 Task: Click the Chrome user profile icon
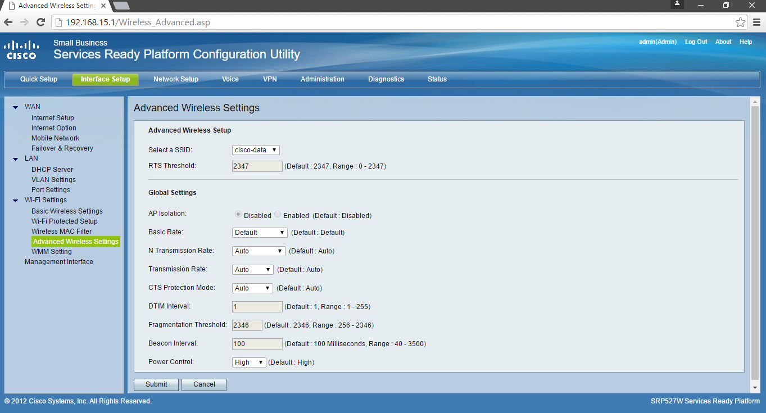tap(678, 4)
